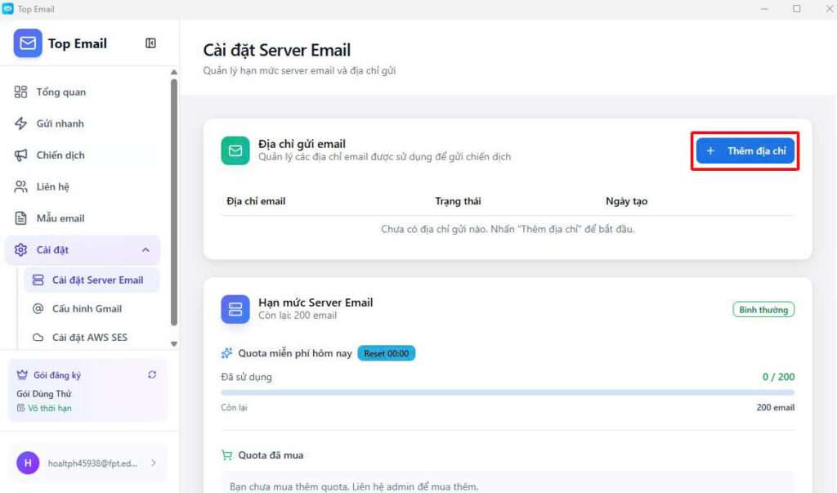Click Ngày tạo column header
The height and width of the screenshot is (493, 837).
click(x=627, y=201)
